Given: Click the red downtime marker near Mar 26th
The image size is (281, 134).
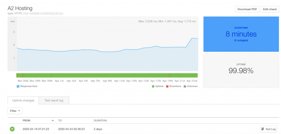Looking at the screenshot, I should pyautogui.click(x=23, y=75).
